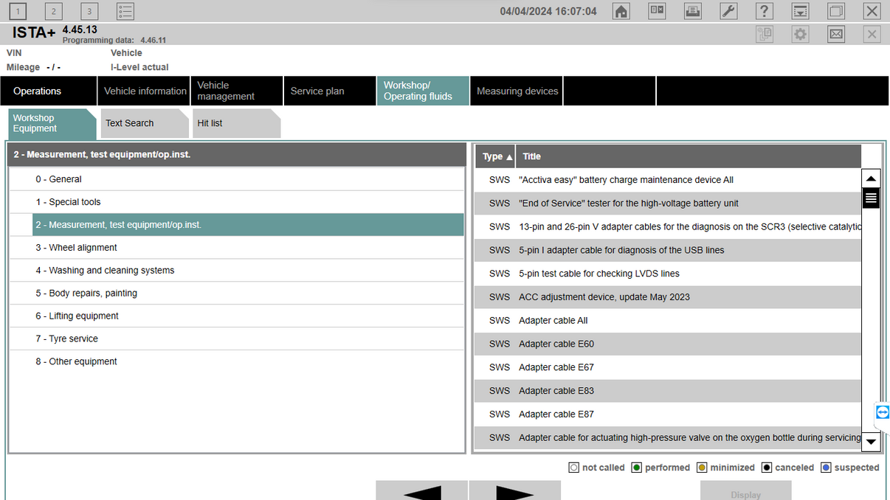Sort the list by Type column
Image resolution: width=890 pixels, height=500 pixels.
[x=496, y=156]
